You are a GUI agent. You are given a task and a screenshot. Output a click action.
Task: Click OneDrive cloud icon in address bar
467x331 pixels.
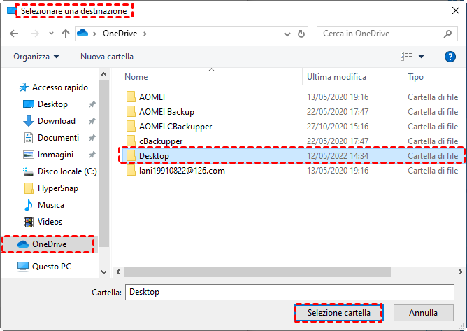[82, 33]
